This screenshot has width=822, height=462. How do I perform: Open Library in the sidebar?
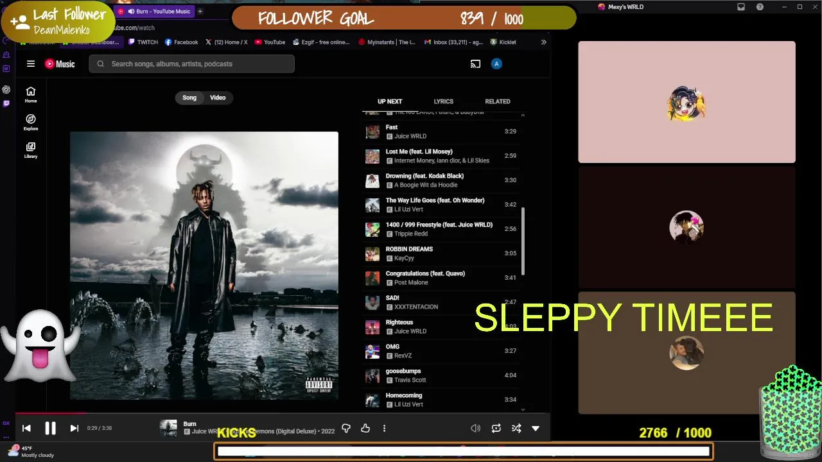[x=31, y=150]
